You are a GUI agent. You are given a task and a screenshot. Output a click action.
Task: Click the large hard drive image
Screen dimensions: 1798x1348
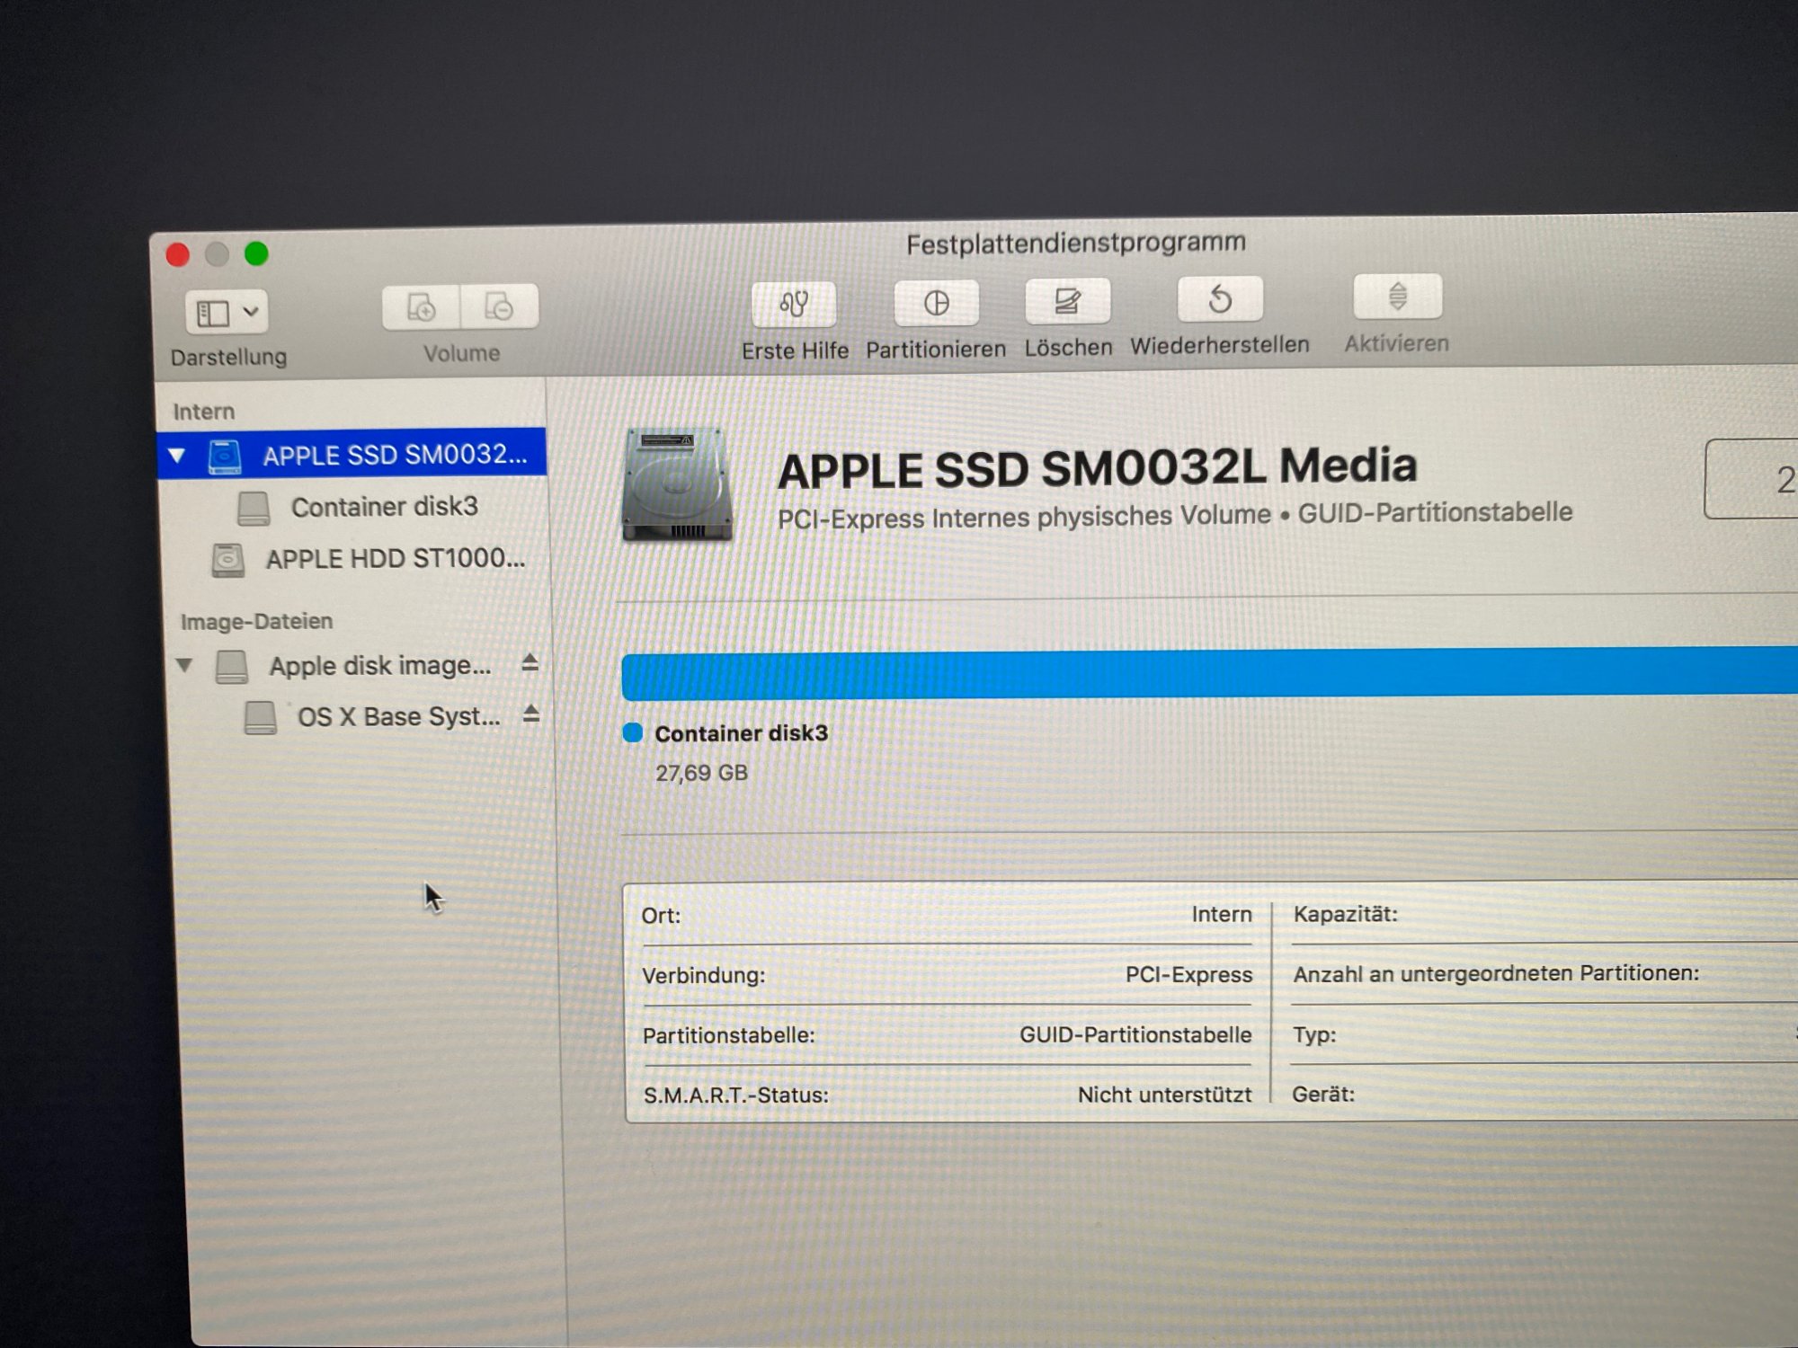[x=677, y=484]
